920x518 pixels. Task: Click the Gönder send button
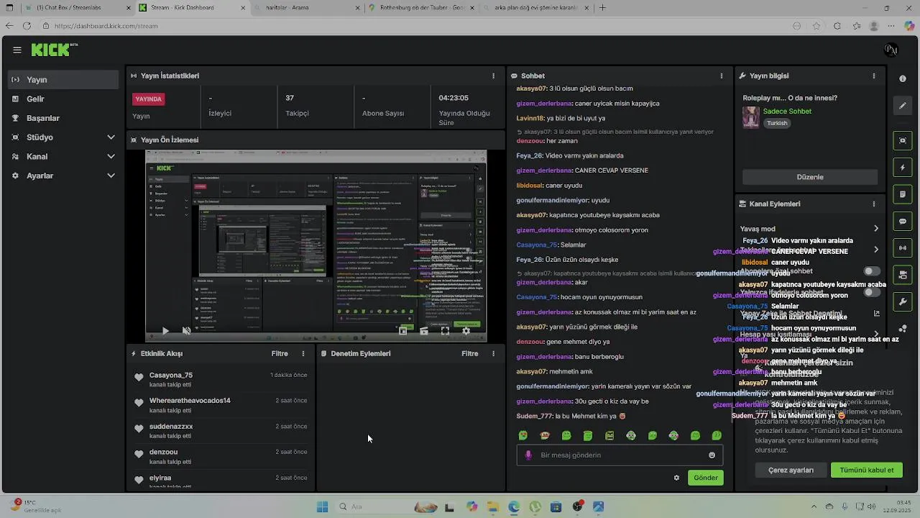click(706, 478)
